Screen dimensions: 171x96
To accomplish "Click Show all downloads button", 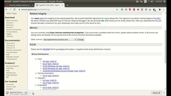I will point(156,93).
